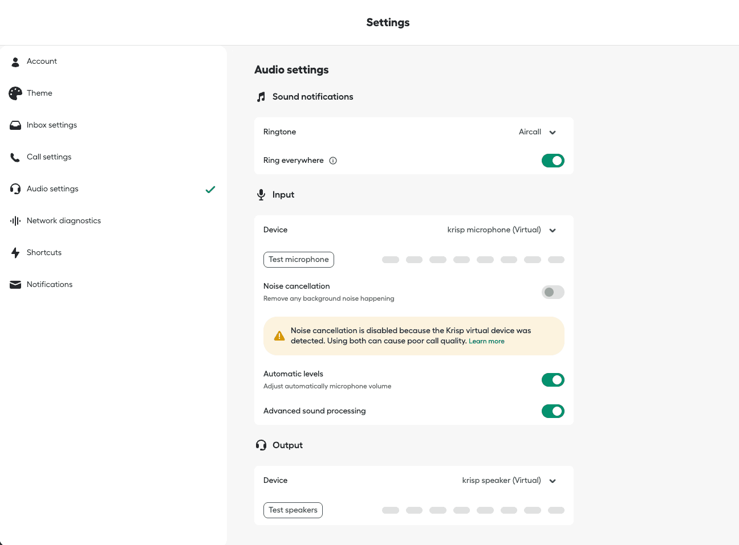The image size is (739, 545).
Task: Click the warning triangle in the noise banner
Action: coord(279,335)
